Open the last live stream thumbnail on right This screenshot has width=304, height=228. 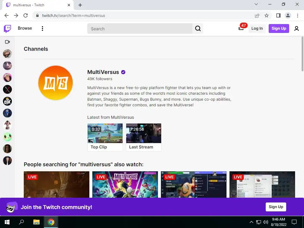pos(262,184)
